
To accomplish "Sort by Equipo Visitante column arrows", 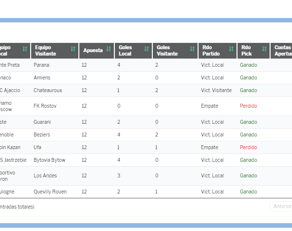I will [73, 49].
